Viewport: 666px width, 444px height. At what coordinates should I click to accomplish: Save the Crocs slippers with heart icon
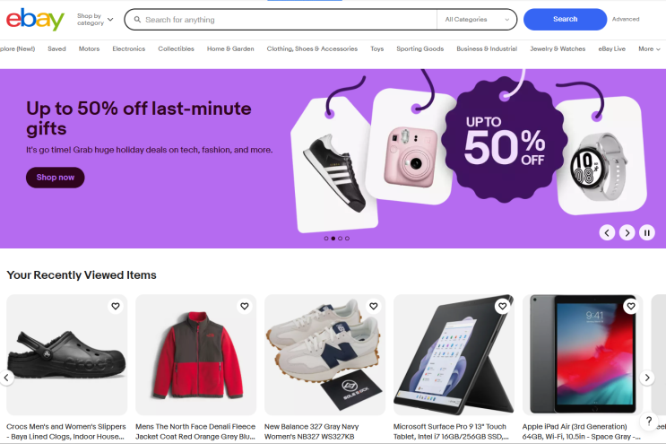click(116, 306)
